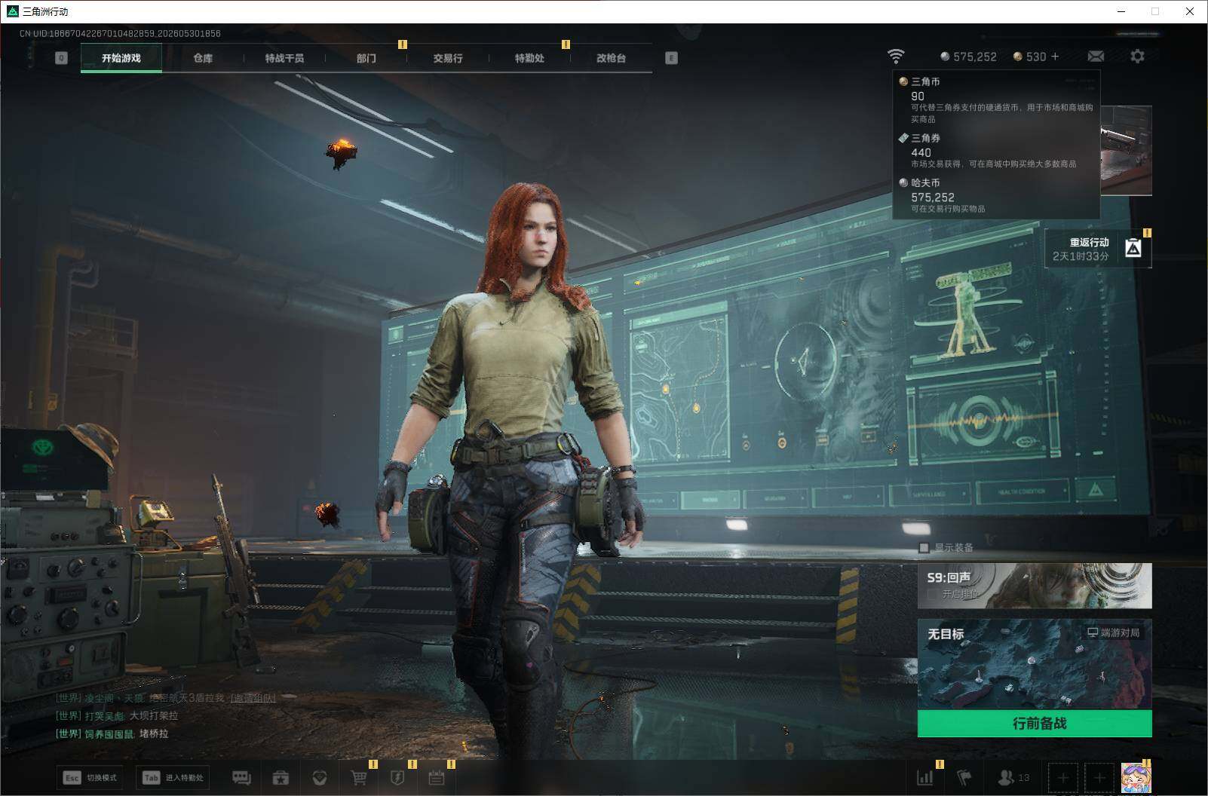
Task: Open the flags icon in bottom bar
Action: (x=964, y=777)
